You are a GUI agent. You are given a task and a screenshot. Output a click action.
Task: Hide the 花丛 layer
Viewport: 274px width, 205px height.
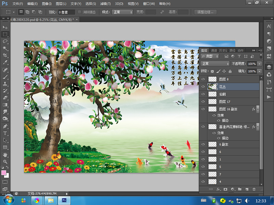(x=203, y=87)
